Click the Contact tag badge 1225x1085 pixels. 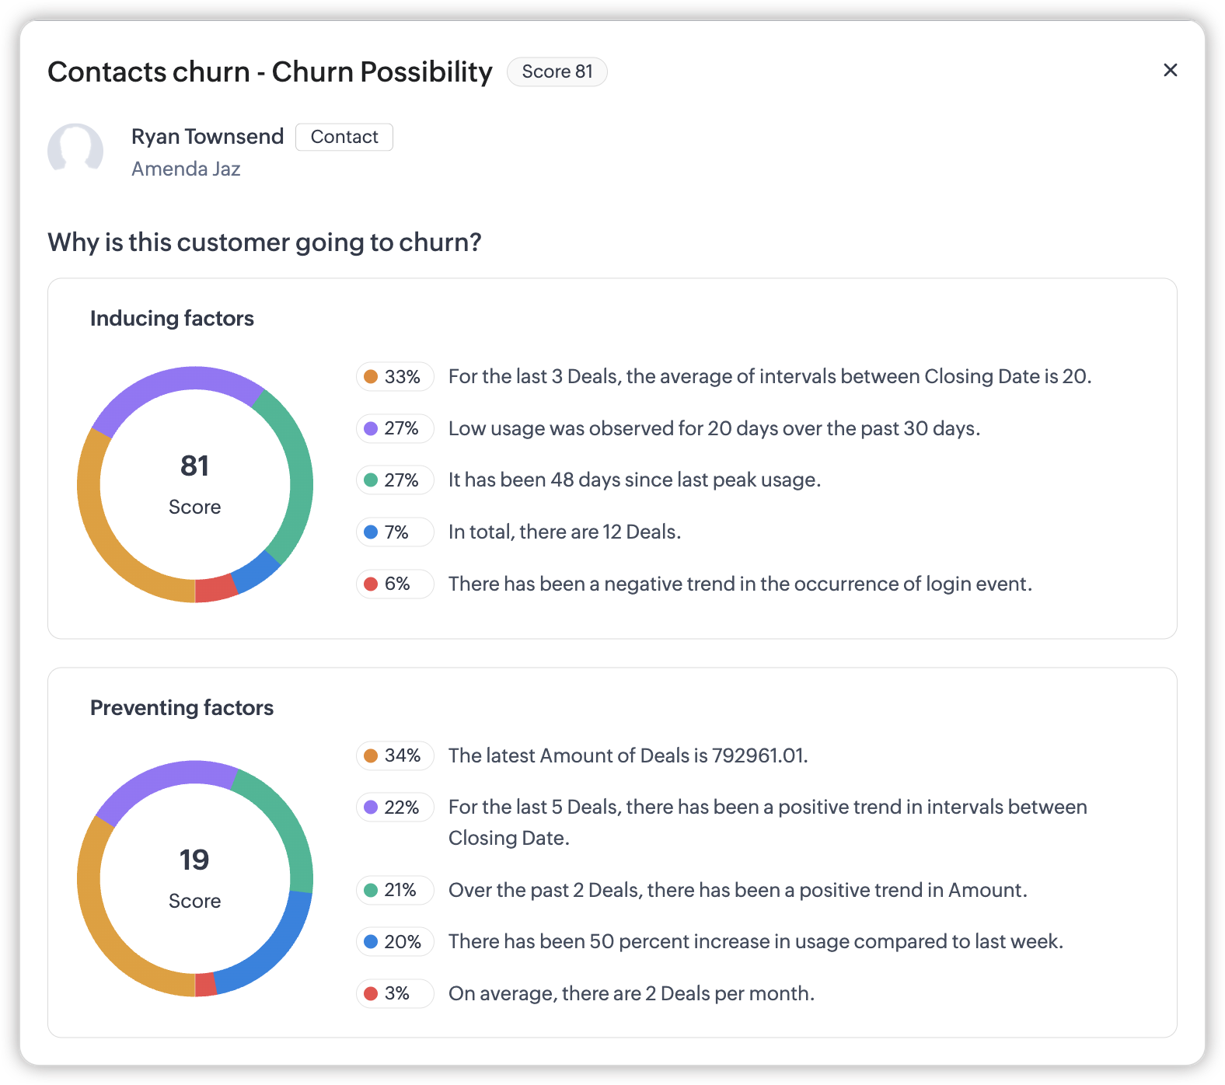[344, 137]
